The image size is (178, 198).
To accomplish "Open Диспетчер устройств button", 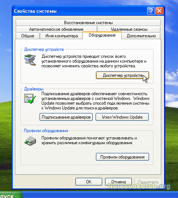I will [122, 75].
